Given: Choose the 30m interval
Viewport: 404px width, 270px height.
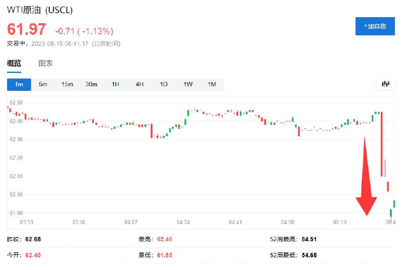Looking at the screenshot, I should [x=91, y=84].
